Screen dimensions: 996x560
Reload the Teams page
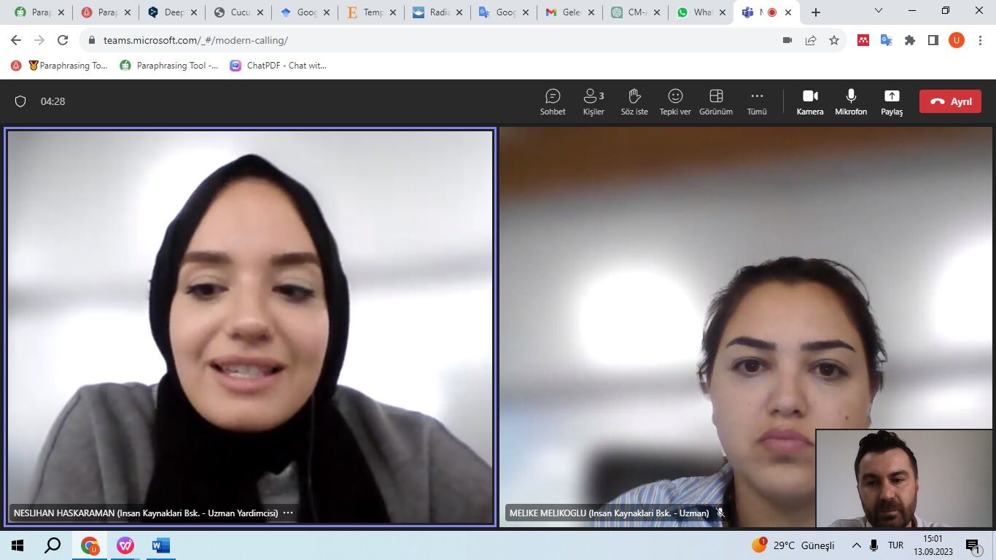63,40
